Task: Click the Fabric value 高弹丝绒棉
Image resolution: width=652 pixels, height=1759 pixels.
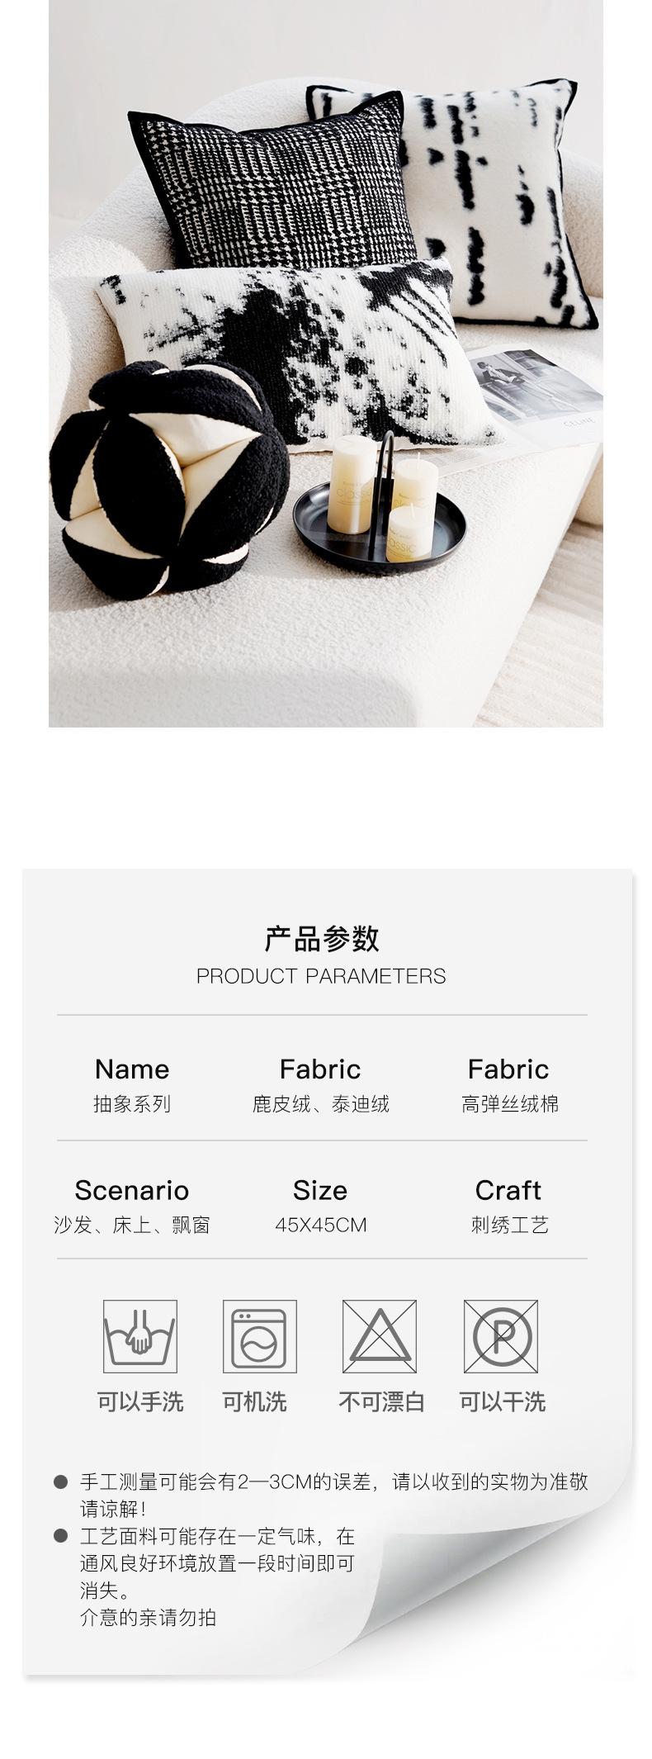Action: 509,1104
